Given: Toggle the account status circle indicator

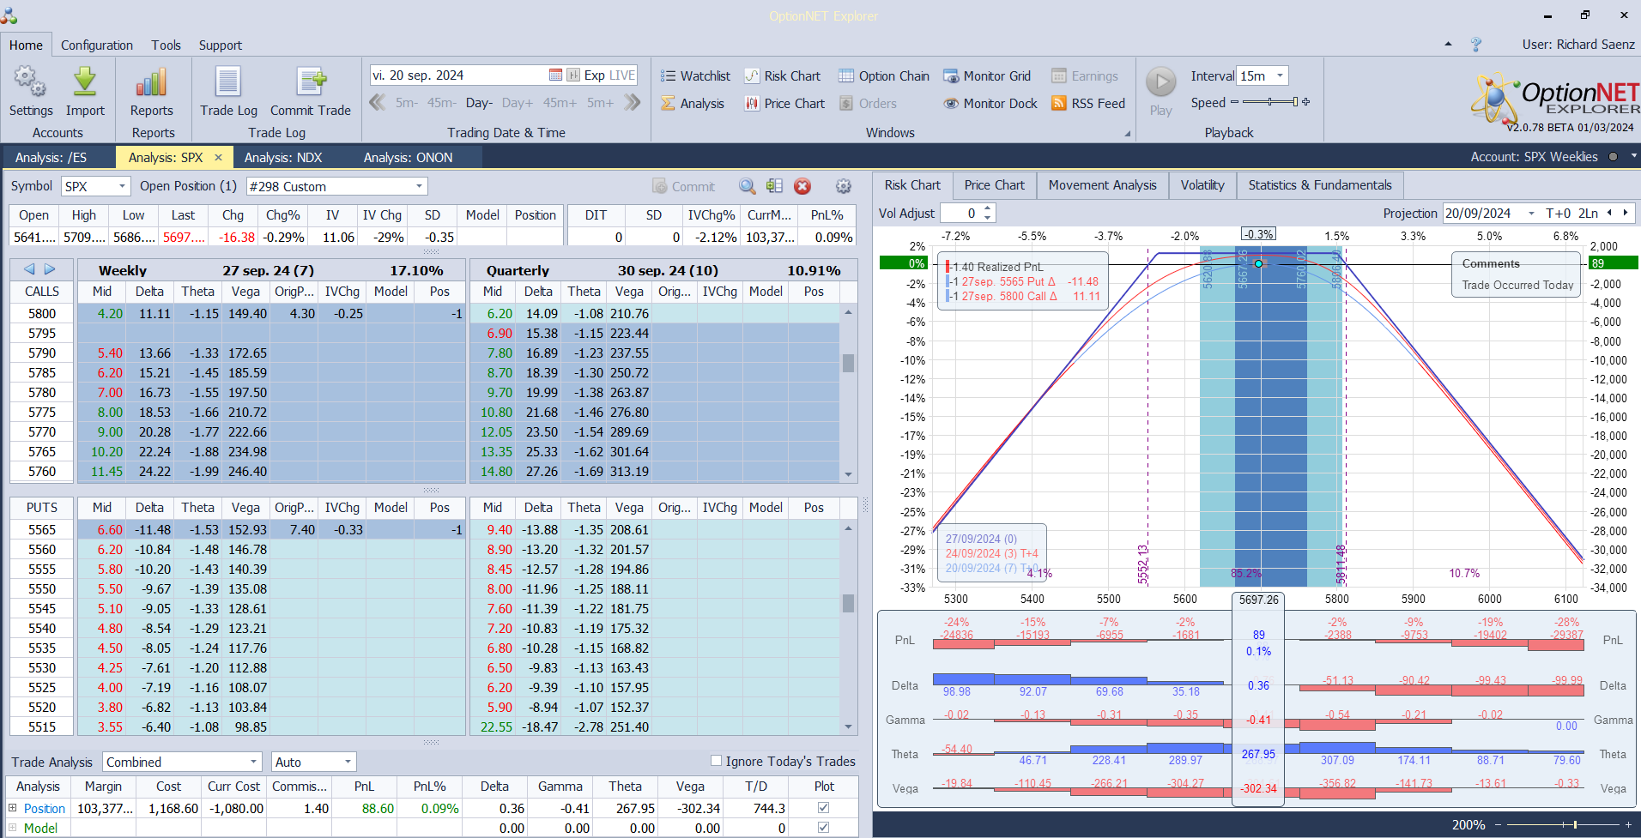Looking at the screenshot, I should click(x=1613, y=157).
